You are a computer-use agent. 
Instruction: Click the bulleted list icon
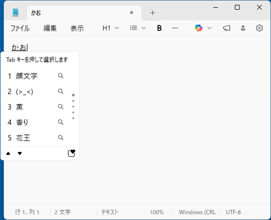point(133,28)
